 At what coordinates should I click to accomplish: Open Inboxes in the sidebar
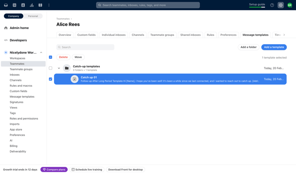[x=14, y=75]
